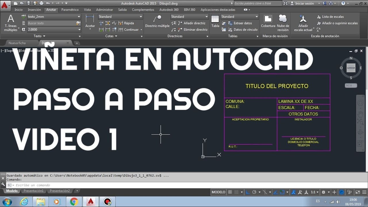Expand the Texto panel
368x207 pixels.
pos(40,36)
